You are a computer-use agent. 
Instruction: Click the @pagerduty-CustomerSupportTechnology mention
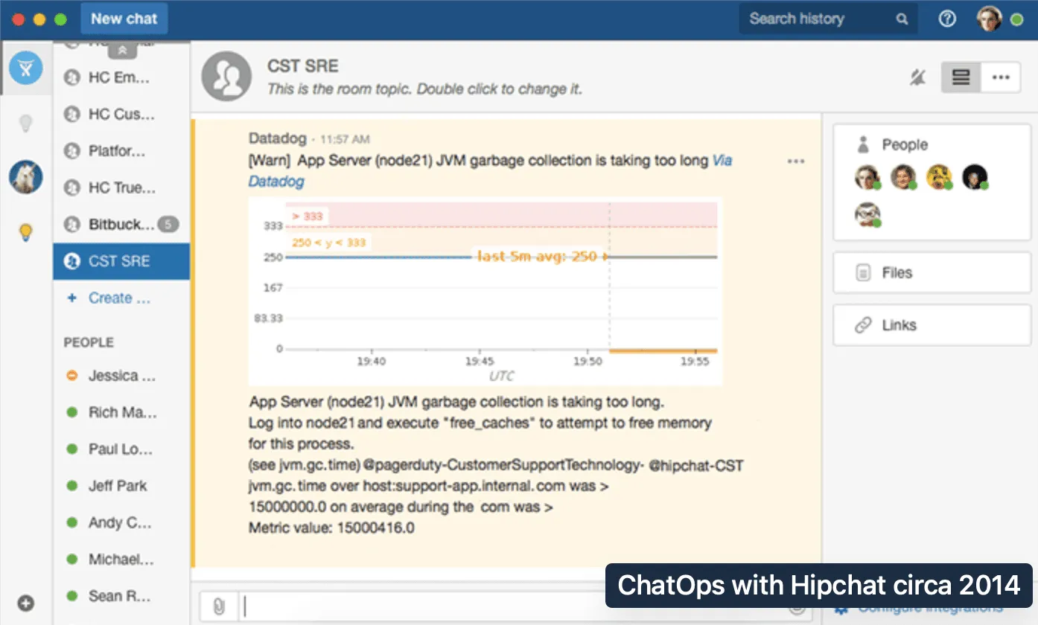(503, 466)
